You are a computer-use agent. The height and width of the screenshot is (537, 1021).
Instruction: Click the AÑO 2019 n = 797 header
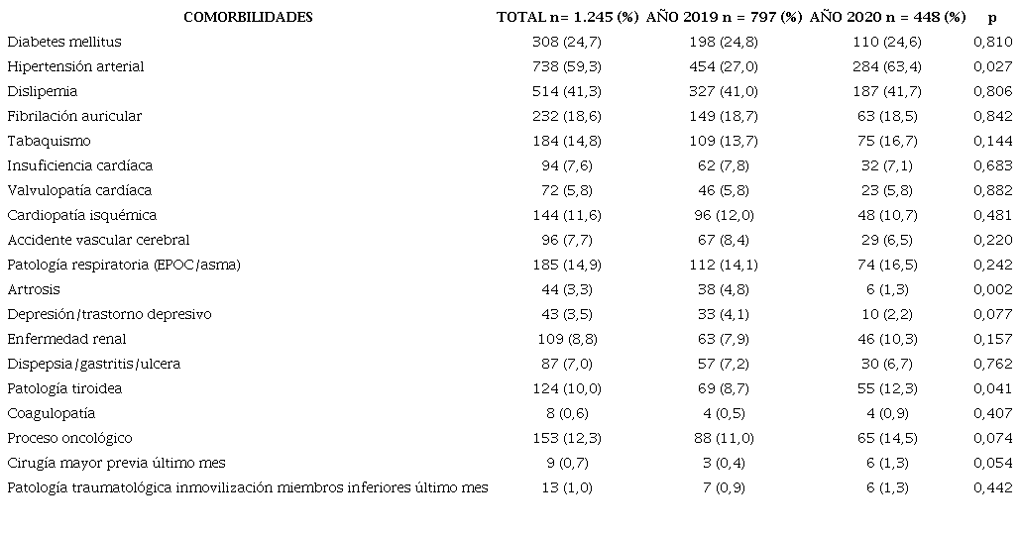tap(724, 17)
